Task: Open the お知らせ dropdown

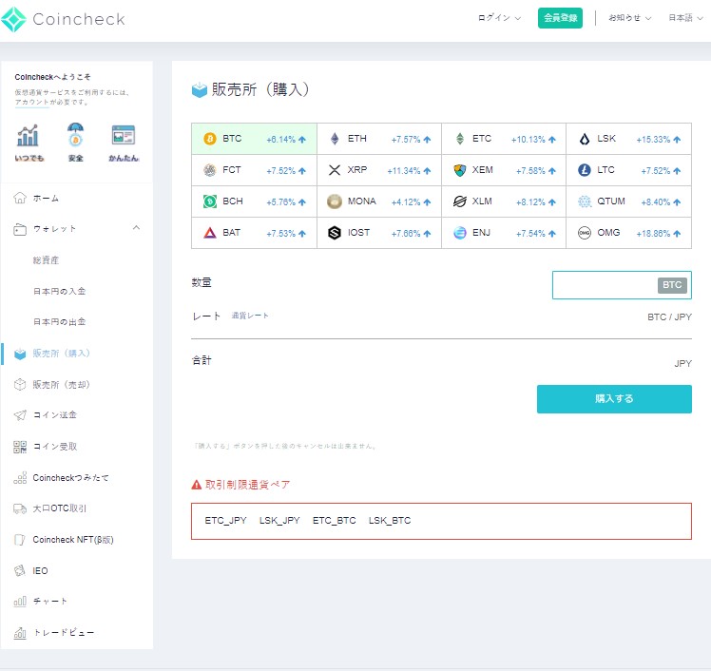Action: [630, 18]
